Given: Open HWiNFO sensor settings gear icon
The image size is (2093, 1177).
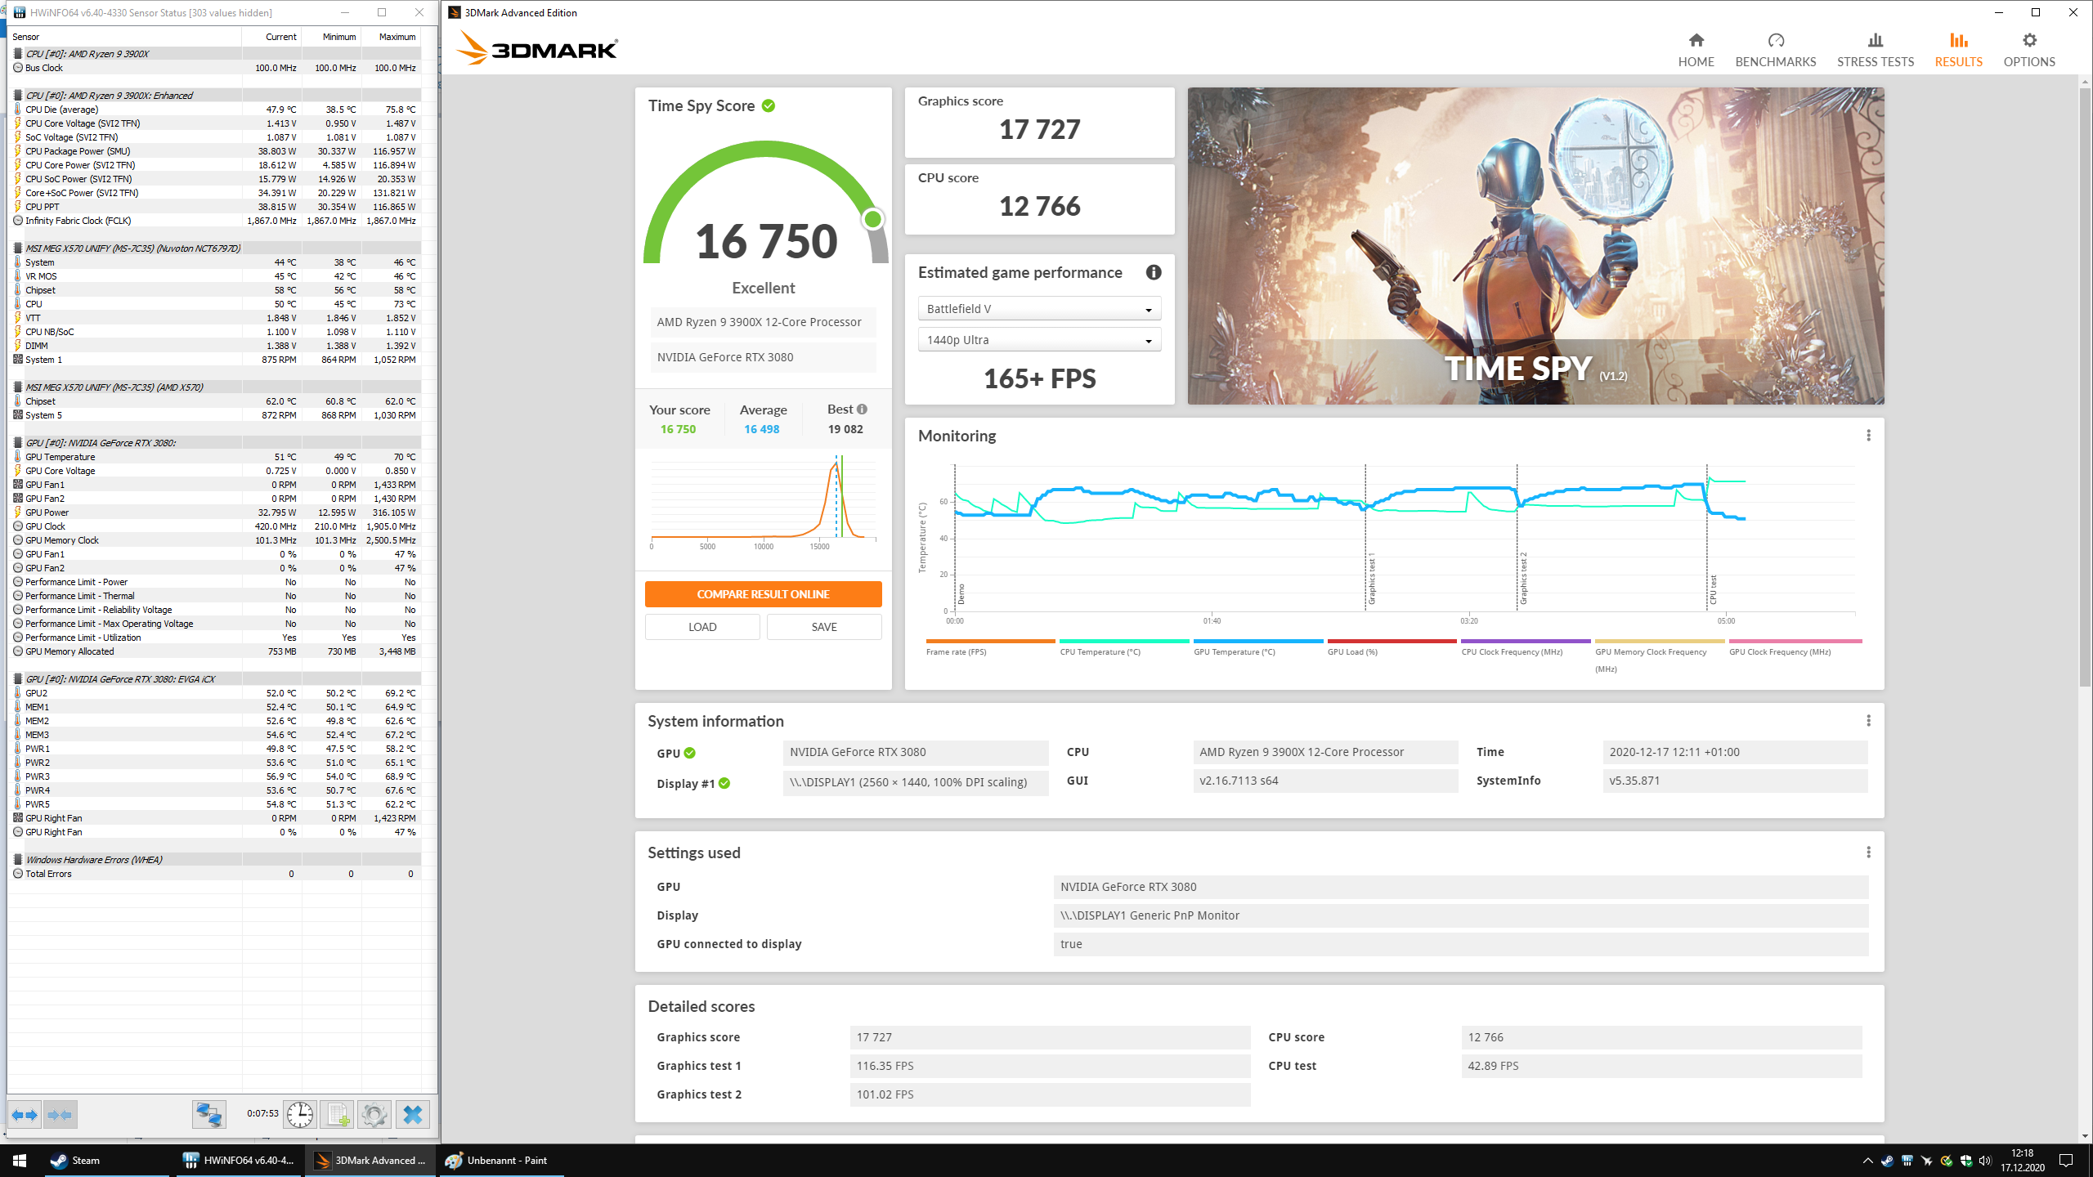Looking at the screenshot, I should click(x=374, y=1114).
